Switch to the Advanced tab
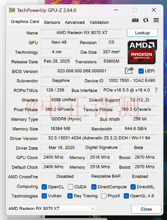The image size is (167, 220). tap(75, 22)
